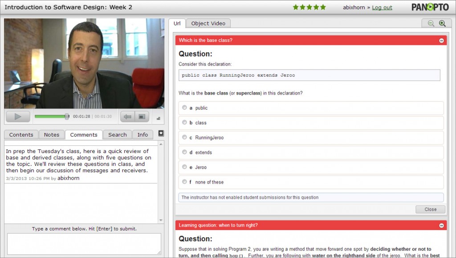Select answer option e Jeroo
The image size is (456, 258).
pyautogui.click(x=184, y=167)
